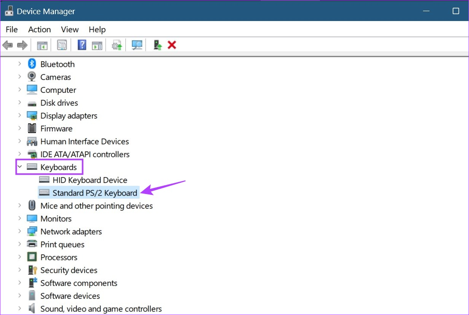Select the IDE ATA/ATAPI controllers label
Viewport: 469px width, 315px height.
pyautogui.click(x=85, y=154)
